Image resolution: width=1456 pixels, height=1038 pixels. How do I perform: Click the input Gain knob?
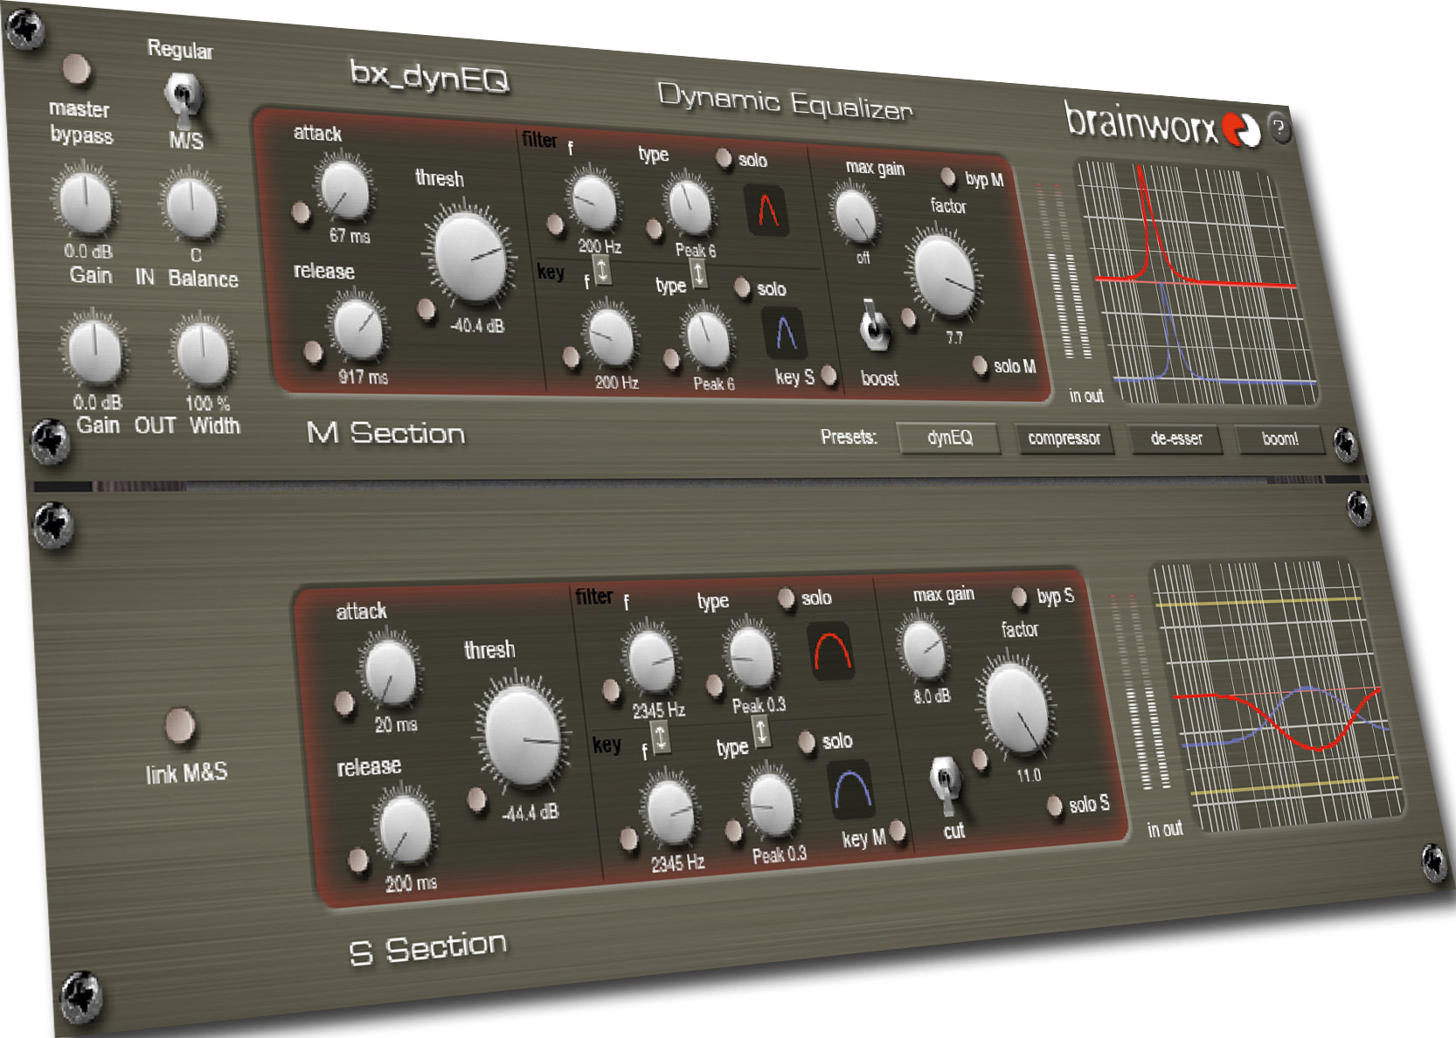[85, 203]
